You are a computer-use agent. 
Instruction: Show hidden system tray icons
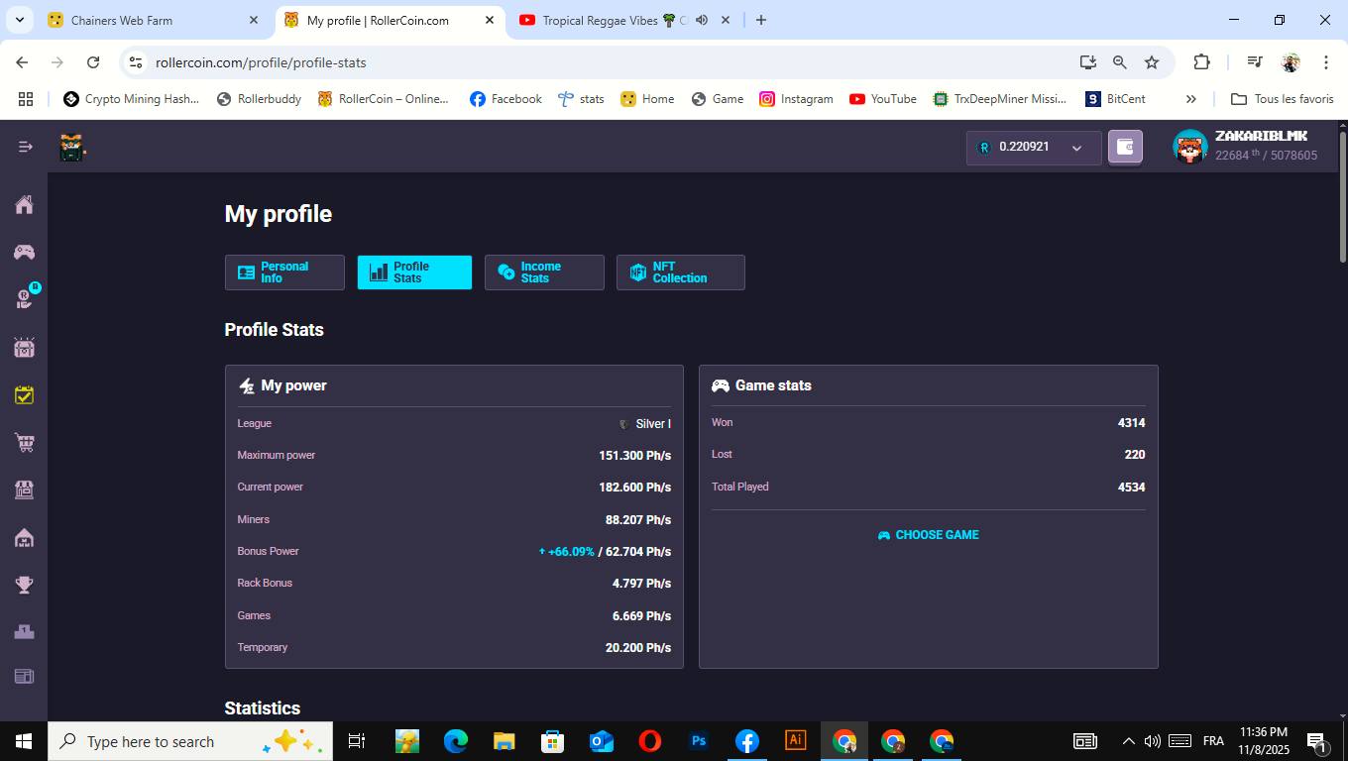[x=1128, y=741]
